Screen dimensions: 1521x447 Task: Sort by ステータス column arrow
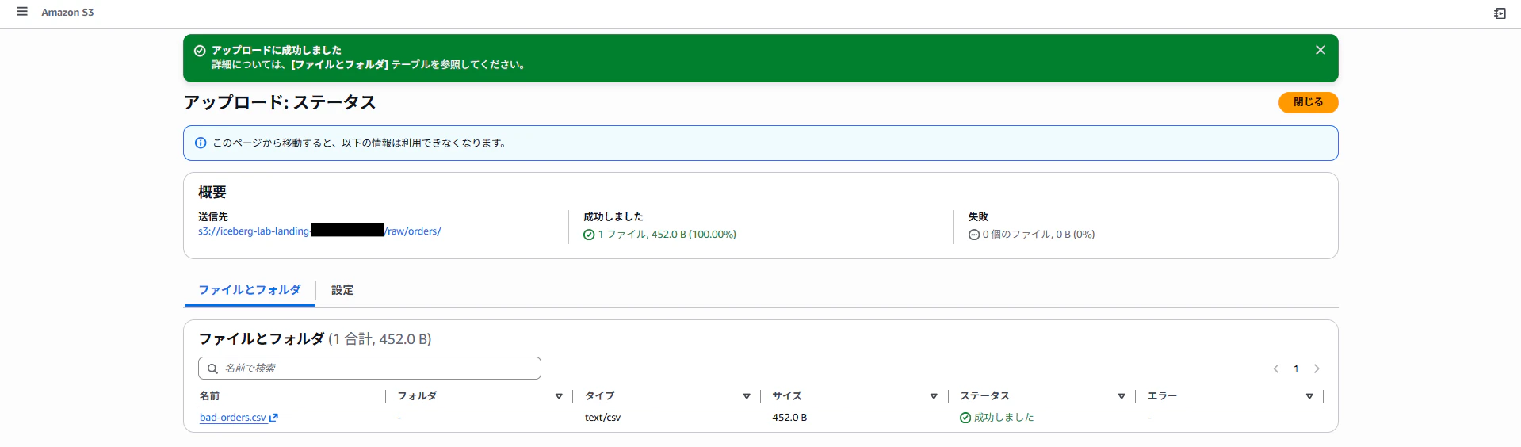1122,396
